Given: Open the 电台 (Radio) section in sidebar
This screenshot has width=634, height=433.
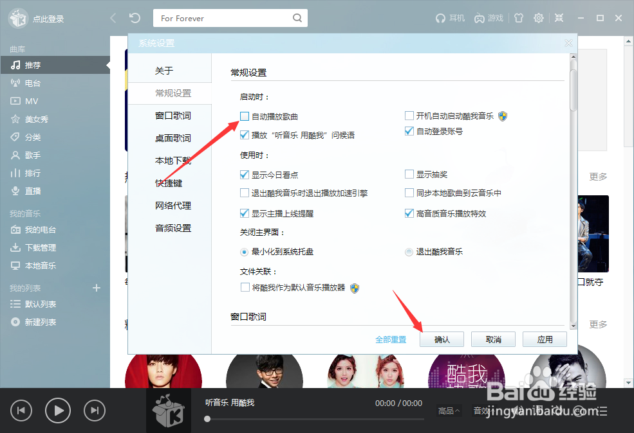Looking at the screenshot, I should point(31,82).
